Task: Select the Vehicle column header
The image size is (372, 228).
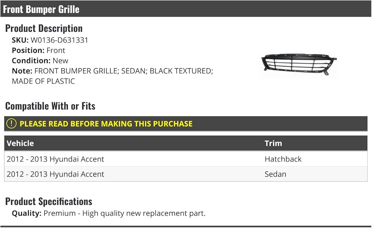Action: (x=20, y=143)
